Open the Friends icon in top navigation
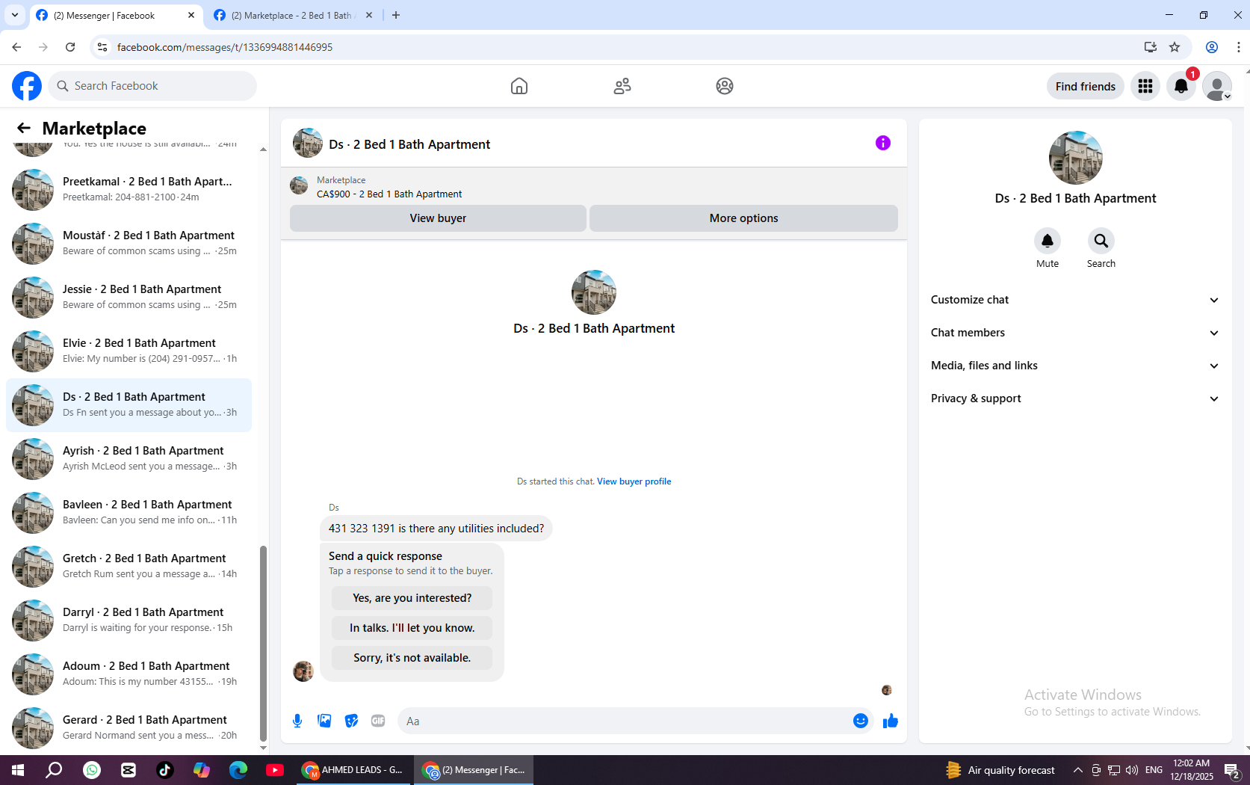The height and width of the screenshot is (785, 1250). click(622, 86)
